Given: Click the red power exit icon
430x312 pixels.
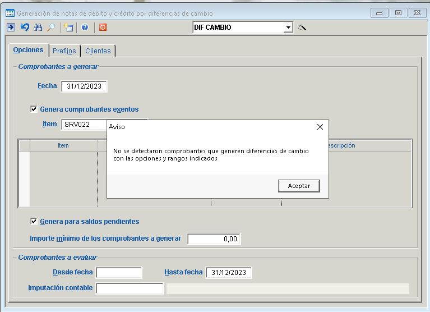Looking at the screenshot, I should [x=103, y=27].
